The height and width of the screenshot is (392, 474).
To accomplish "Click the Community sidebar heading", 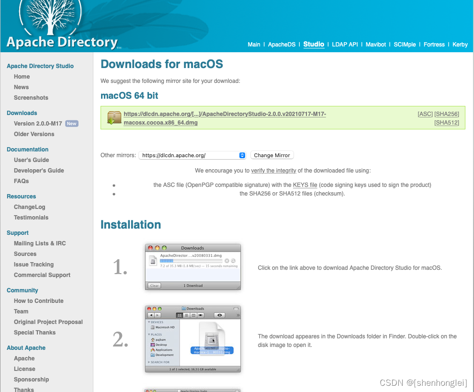I will pos(23,290).
